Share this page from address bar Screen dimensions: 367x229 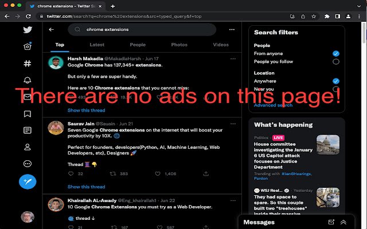pos(303,17)
